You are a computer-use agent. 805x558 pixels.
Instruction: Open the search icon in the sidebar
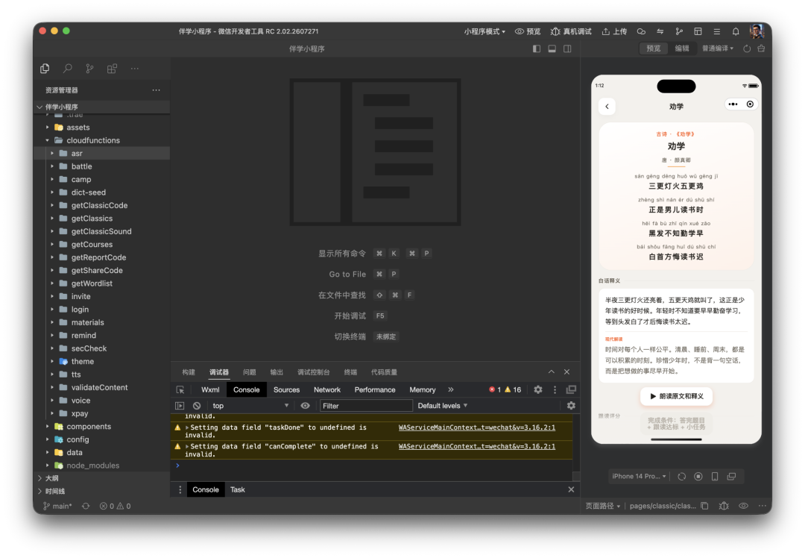click(x=67, y=69)
